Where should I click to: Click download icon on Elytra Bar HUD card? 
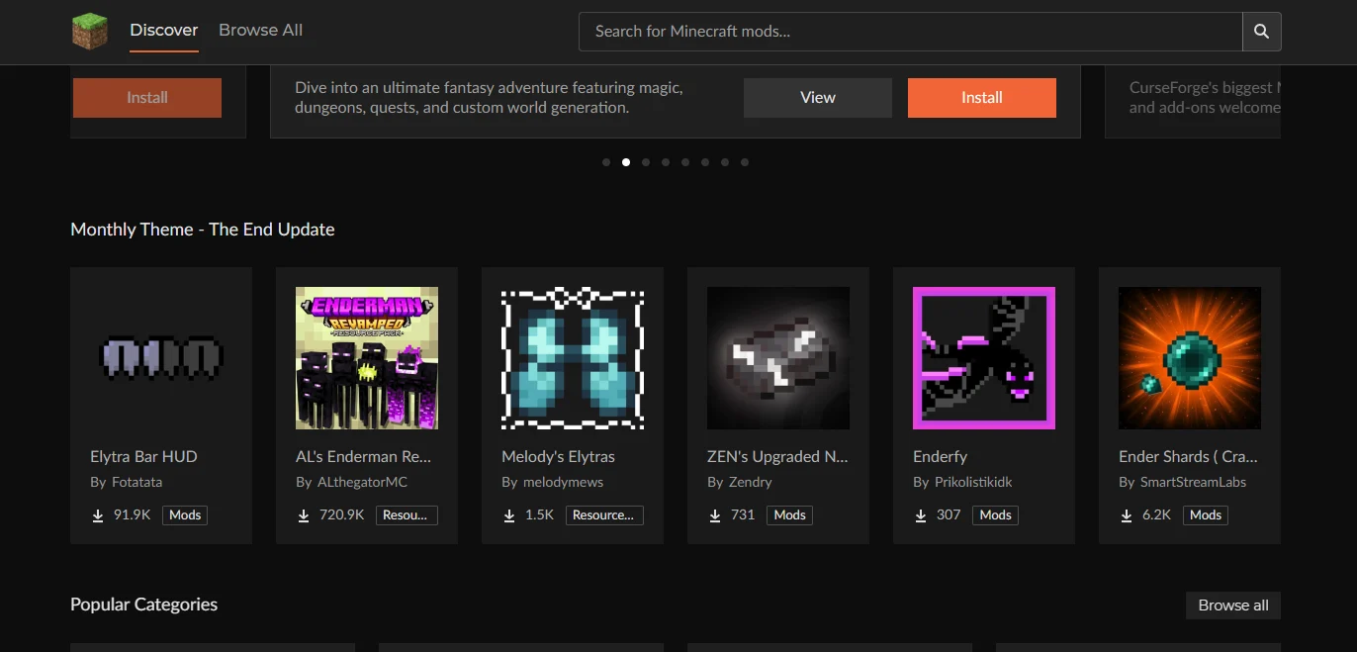point(98,515)
